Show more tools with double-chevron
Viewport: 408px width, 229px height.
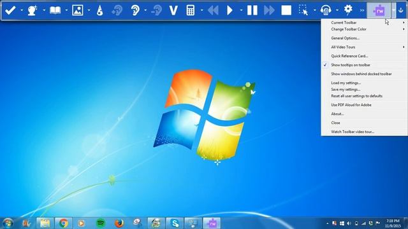point(362,10)
